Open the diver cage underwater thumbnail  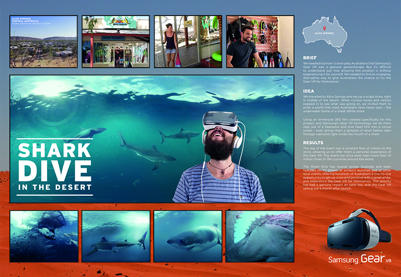[44, 236]
